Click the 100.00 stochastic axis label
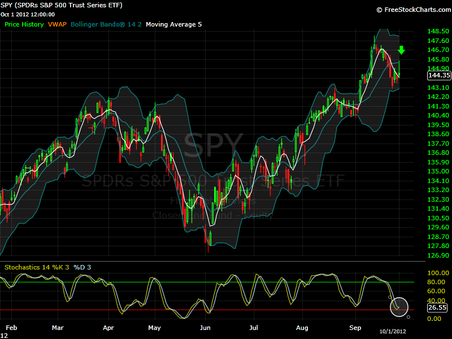The width and height of the screenshot is (452, 339). tap(438, 273)
